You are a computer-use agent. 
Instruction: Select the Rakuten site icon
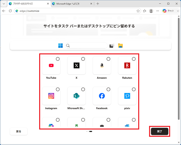tap(127, 66)
